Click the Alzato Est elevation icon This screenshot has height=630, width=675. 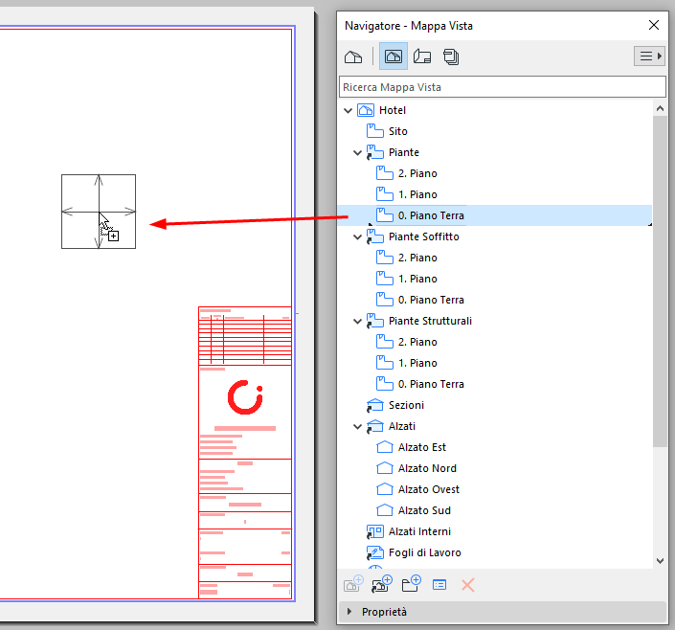(385, 447)
